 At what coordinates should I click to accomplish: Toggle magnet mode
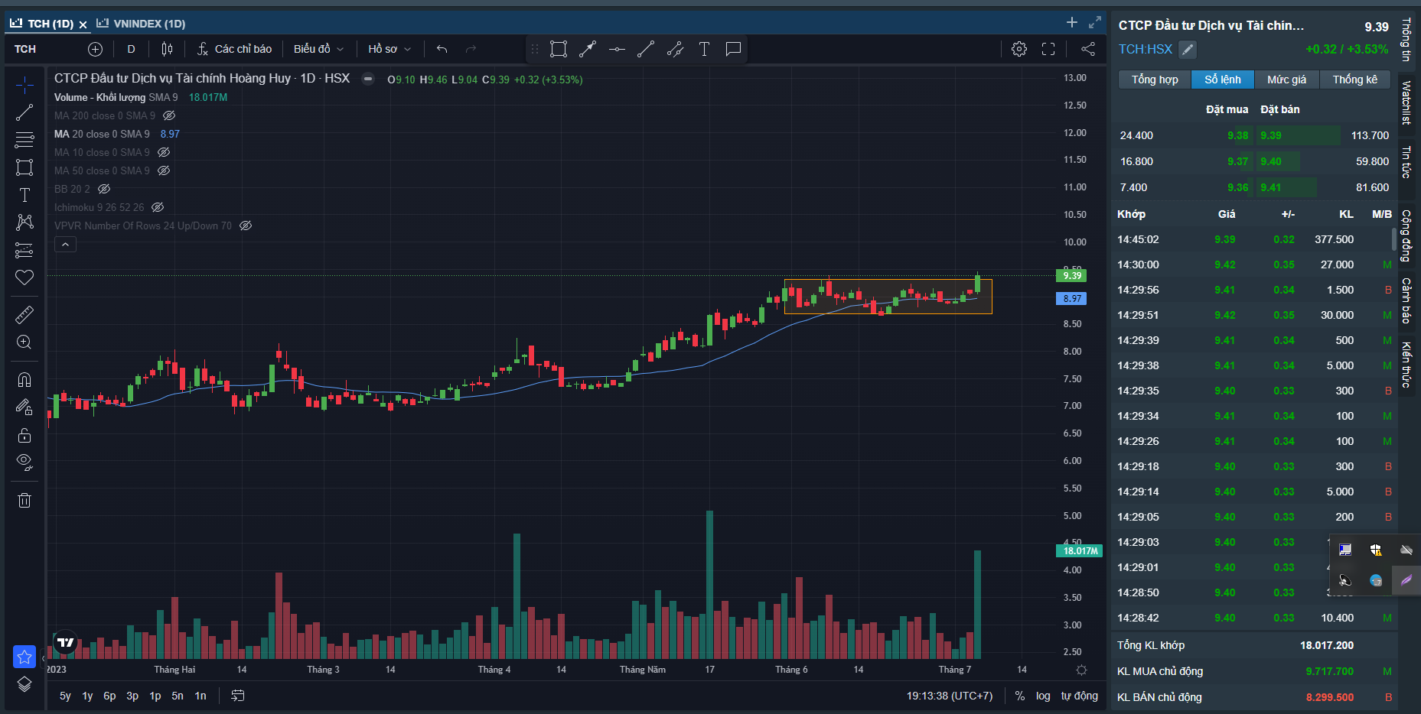point(24,380)
